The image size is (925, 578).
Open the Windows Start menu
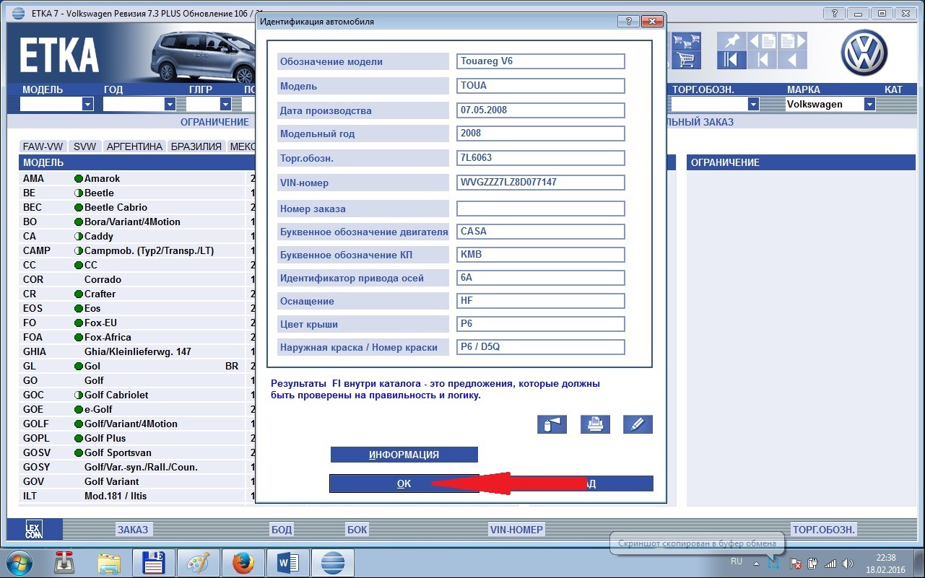click(19, 562)
